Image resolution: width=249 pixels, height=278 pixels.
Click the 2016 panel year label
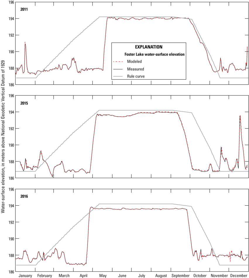tap(24, 196)
